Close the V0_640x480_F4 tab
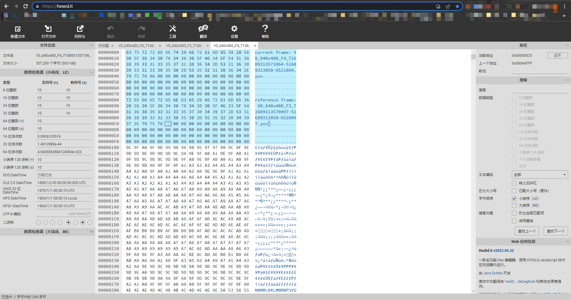Image resolution: width=571 pixels, height=300 pixels. (255, 46)
